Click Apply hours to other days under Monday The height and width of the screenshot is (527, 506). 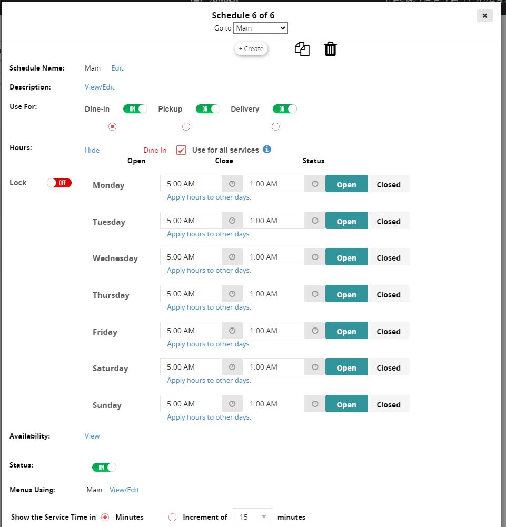coord(209,197)
